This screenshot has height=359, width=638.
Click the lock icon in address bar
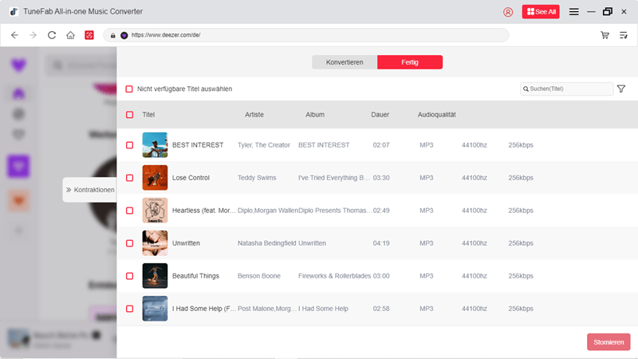[x=113, y=35]
